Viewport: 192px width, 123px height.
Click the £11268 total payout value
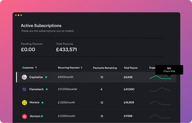click(128, 116)
